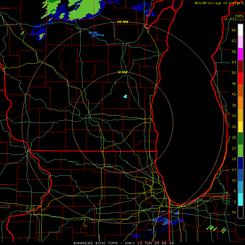Click the 50 NMI range ring label
This screenshot has height=245, width=245.
pos(123,72)
